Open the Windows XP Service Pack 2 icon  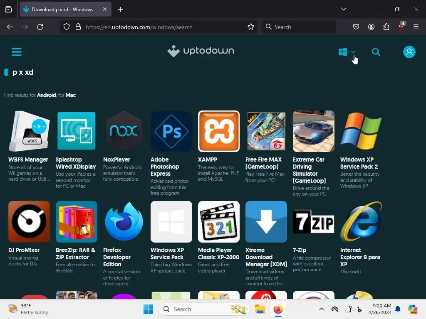pyautogui.click(x=361, y=131)
